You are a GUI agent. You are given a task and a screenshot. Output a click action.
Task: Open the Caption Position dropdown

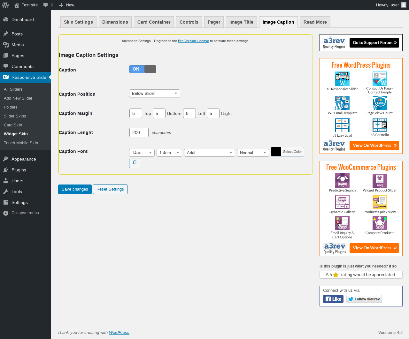pyautogui.click(x=155, y=93)
